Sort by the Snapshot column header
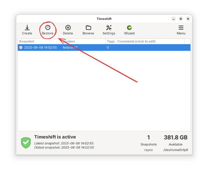This screenshot has height=172, width=208. coord(40,41)
